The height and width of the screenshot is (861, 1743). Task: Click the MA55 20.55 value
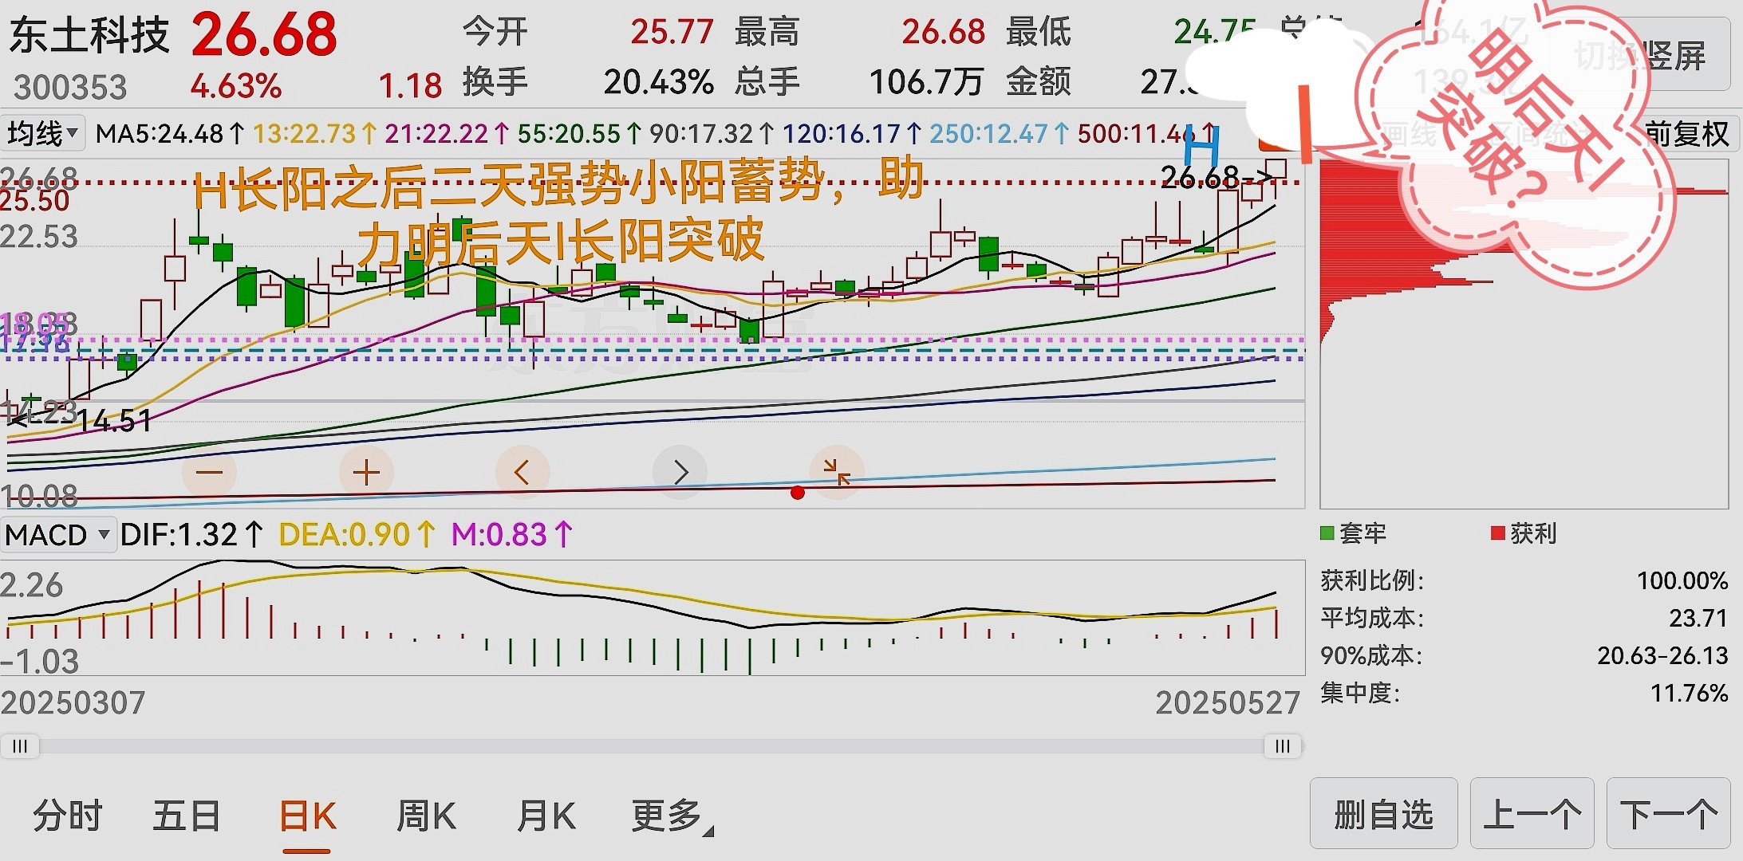pos(579,133)
